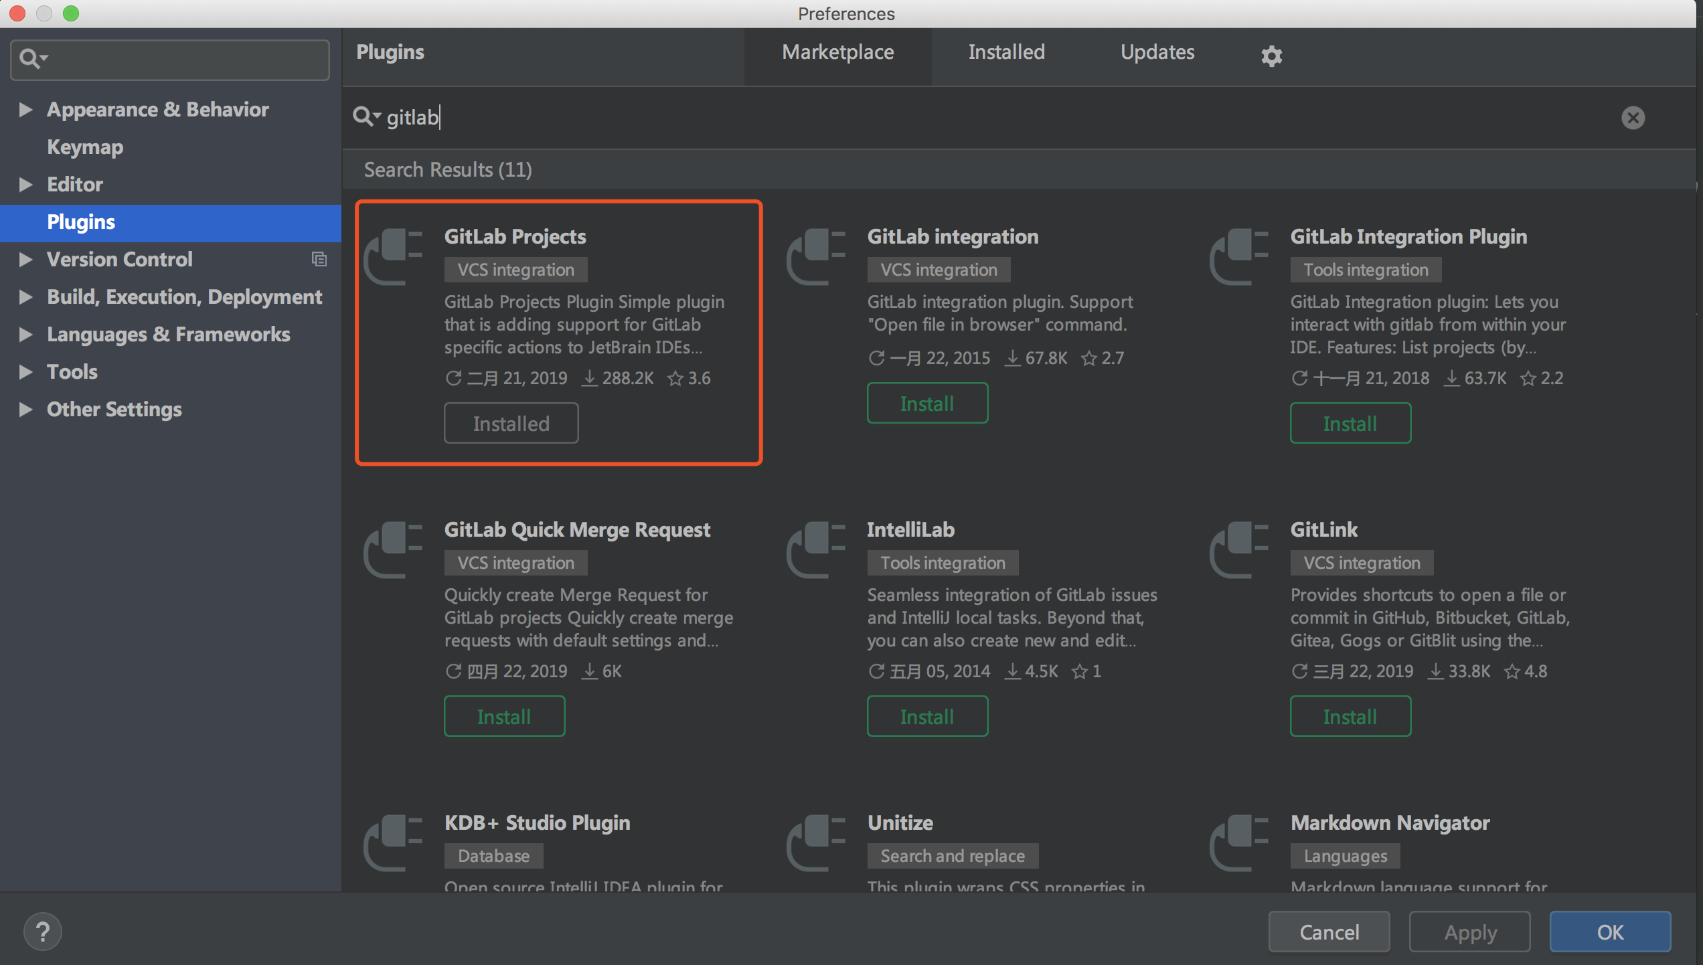Open the IntelliLab plugin title

click(x=910, y=529)
